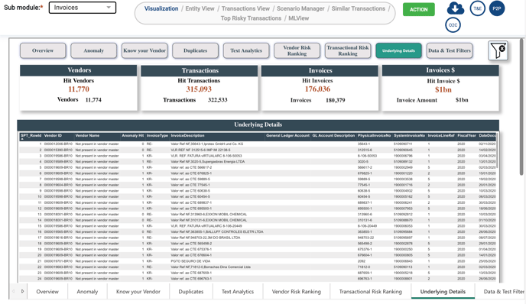Select Vendor Risk Ranking bottom tab

(x=296, y=292)
